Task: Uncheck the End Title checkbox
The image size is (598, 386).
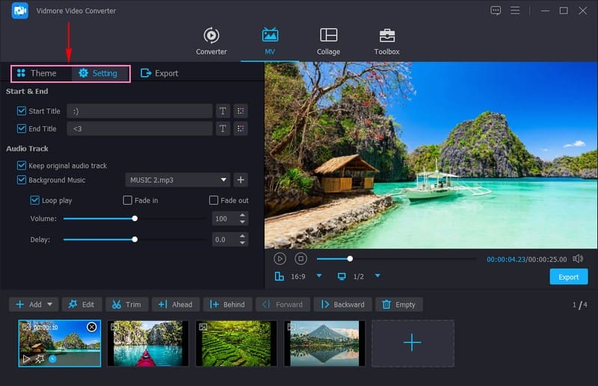Action: [x=22, y=128]
